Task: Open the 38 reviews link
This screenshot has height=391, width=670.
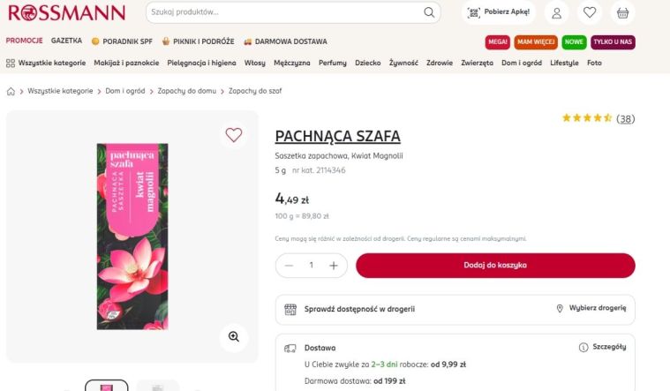Action: (625, 118)
